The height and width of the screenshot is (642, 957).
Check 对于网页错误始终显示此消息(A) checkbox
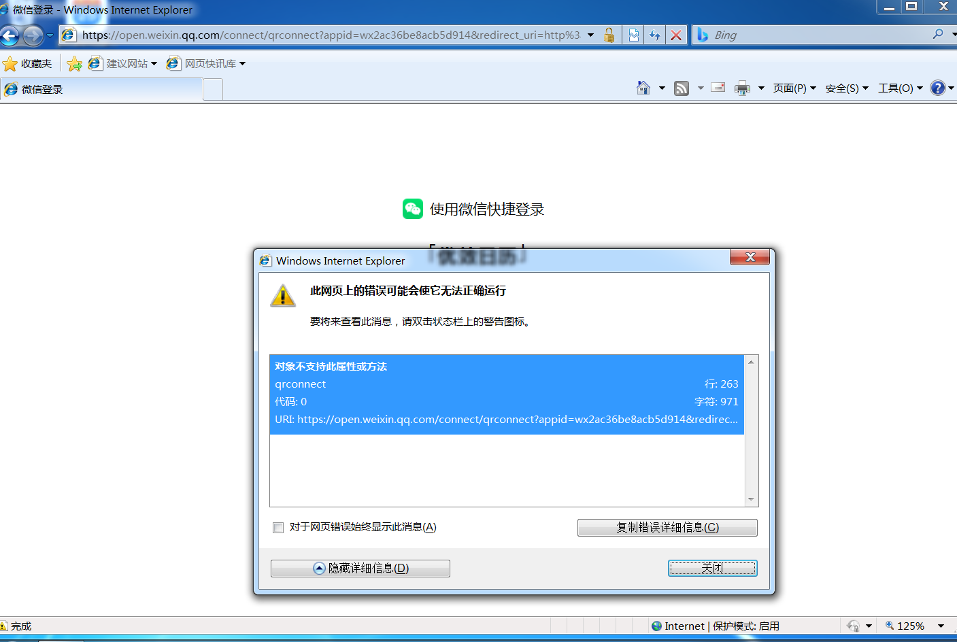point(278,527)
